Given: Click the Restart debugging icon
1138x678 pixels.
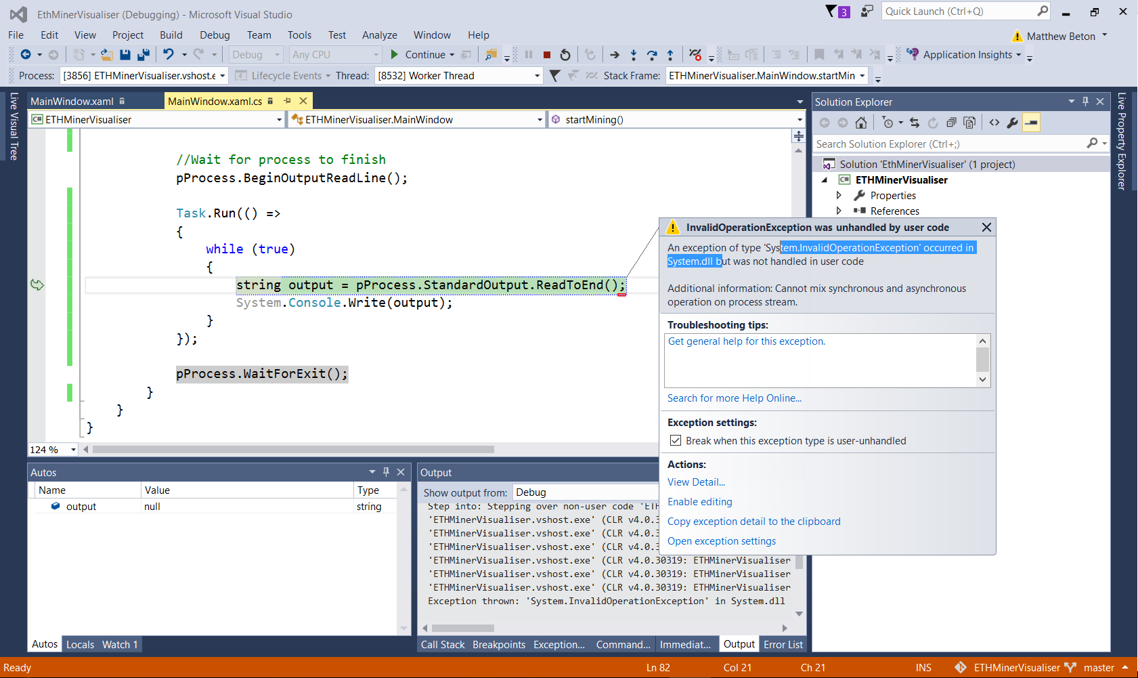Looking at the screenshot, I should coord(565,54).
